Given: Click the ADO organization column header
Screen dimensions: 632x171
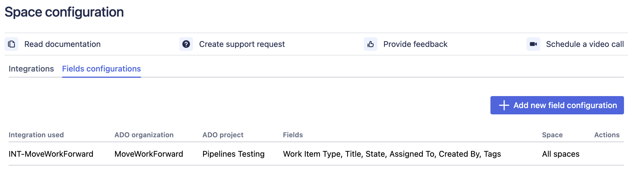Looking at the screenshot, I should click(144, 135).
